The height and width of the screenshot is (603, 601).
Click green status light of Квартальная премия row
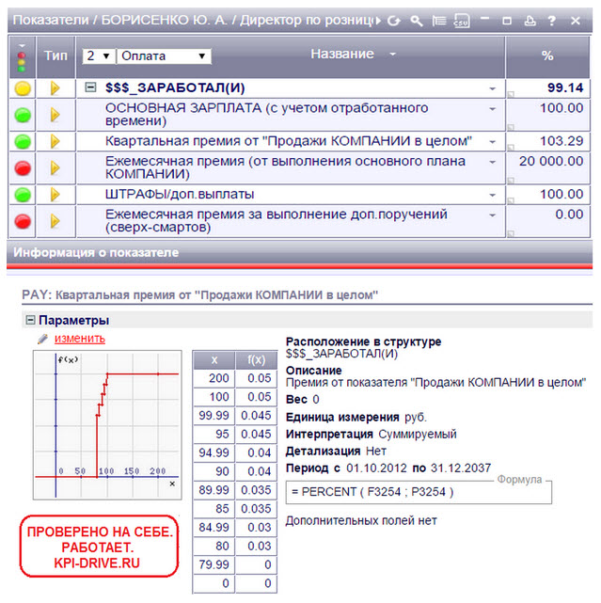(x=23, y=141)
